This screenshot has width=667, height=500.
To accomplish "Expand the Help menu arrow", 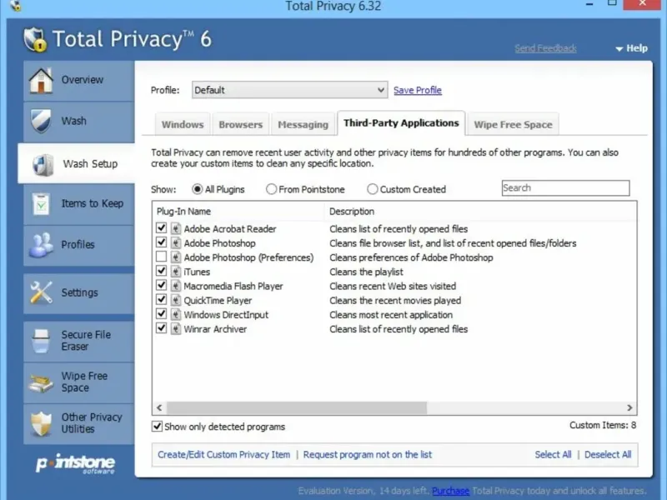I will pos(619,49).
